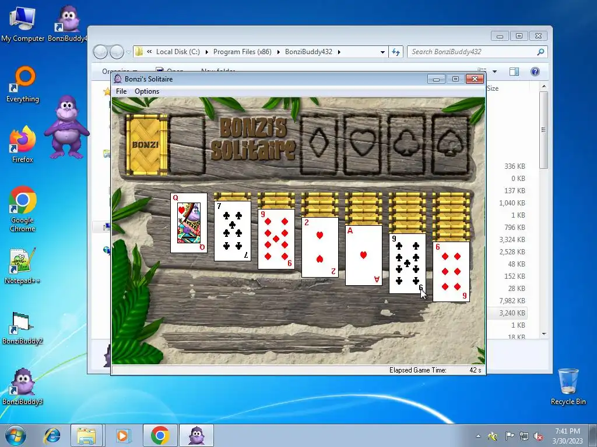Click Explorer's forward navigation button
The height and width of the screenshot is (447, 597).
117,52
